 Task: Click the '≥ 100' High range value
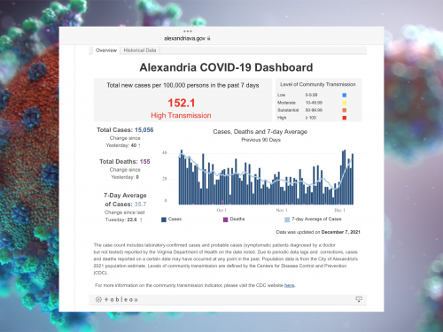point(311,118)
